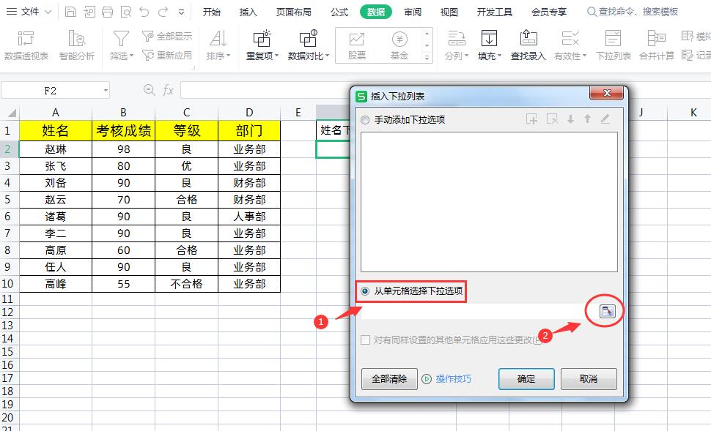Click the add option icon in dialog
711x431 pixels.
tap(531, 119)
